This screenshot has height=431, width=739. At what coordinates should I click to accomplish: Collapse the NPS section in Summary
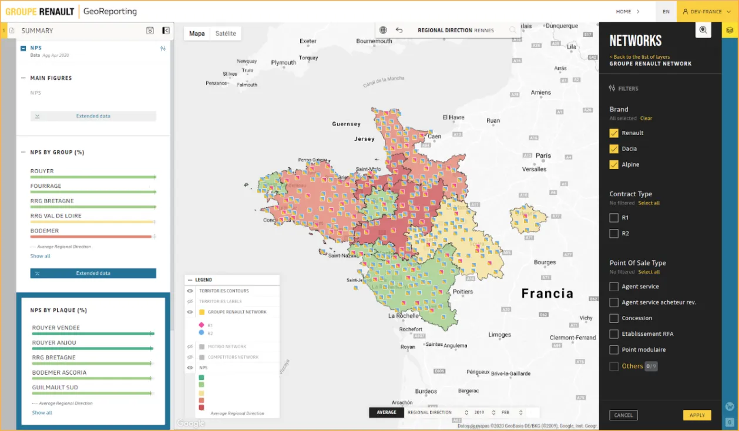(23, 49)
